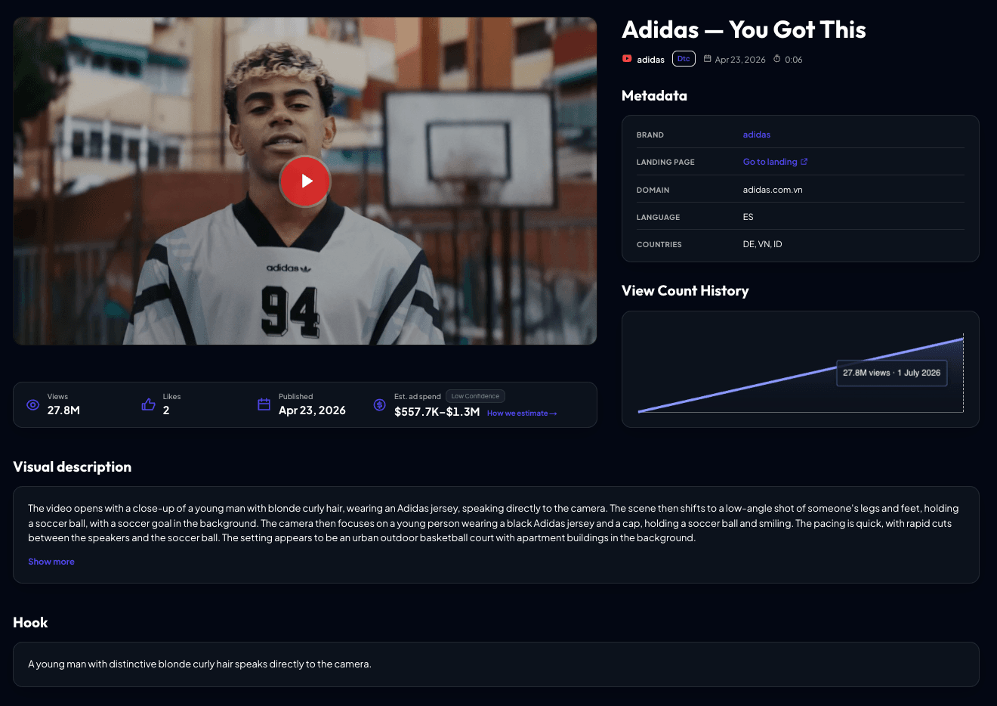Click the $557.7K–$1.3M spend value

[x=437, y=412]
